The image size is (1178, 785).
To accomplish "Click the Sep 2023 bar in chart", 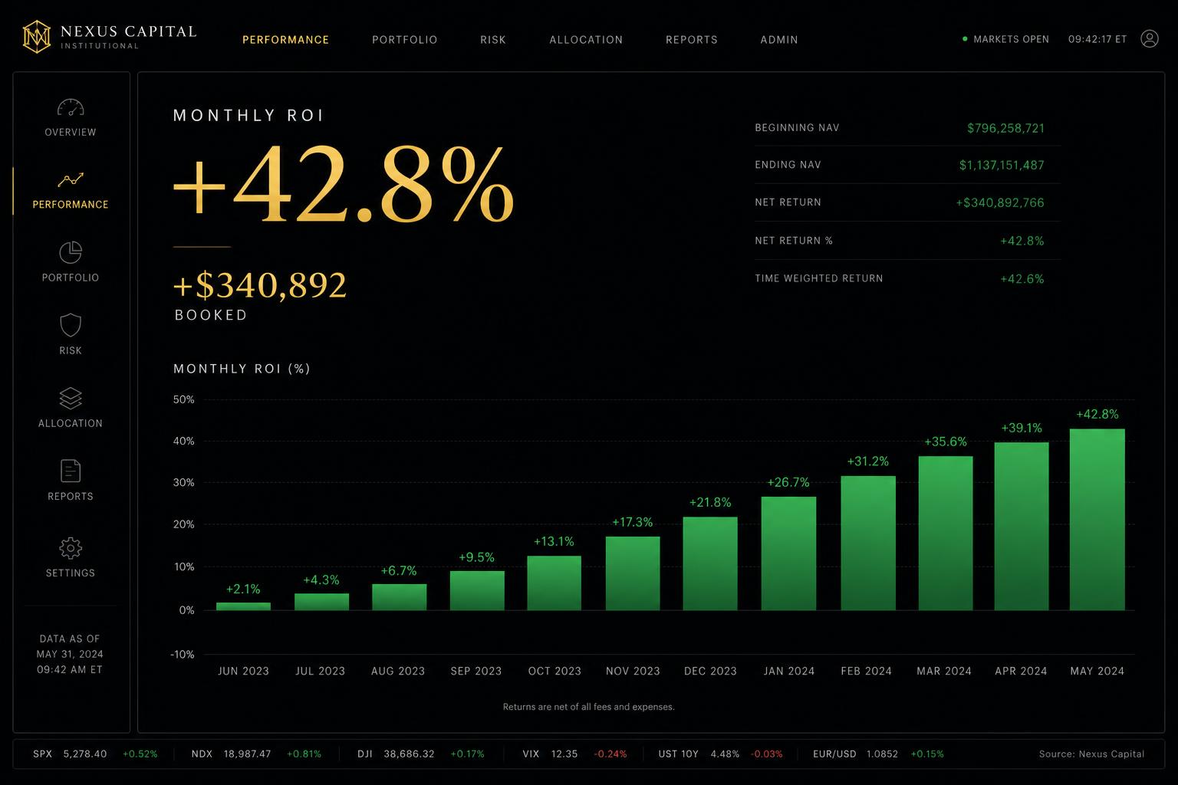I will [477, 590].
